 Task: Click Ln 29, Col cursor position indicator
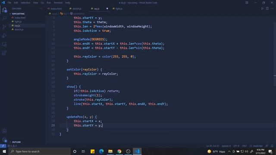point(213,146)
